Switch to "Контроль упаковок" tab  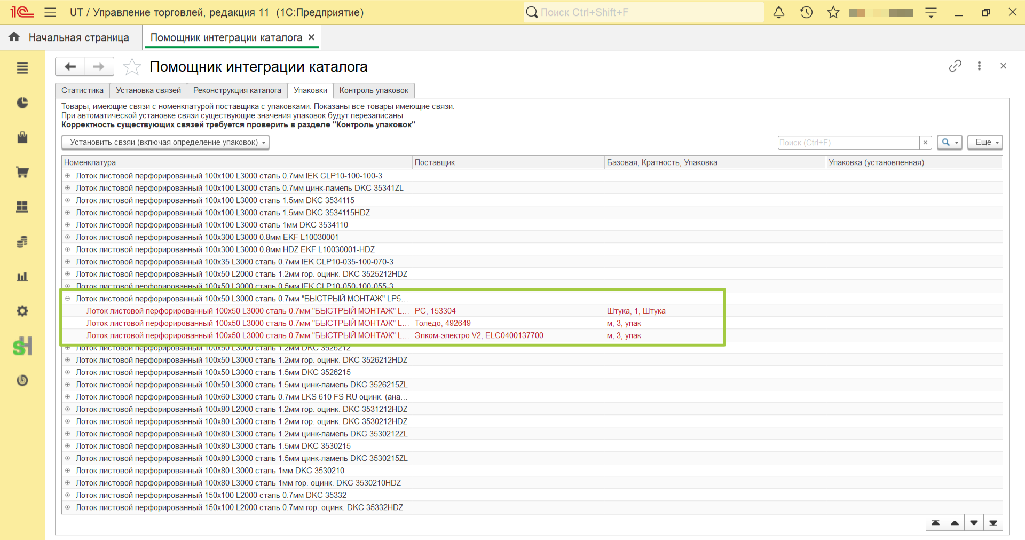(x=374, y=90)
